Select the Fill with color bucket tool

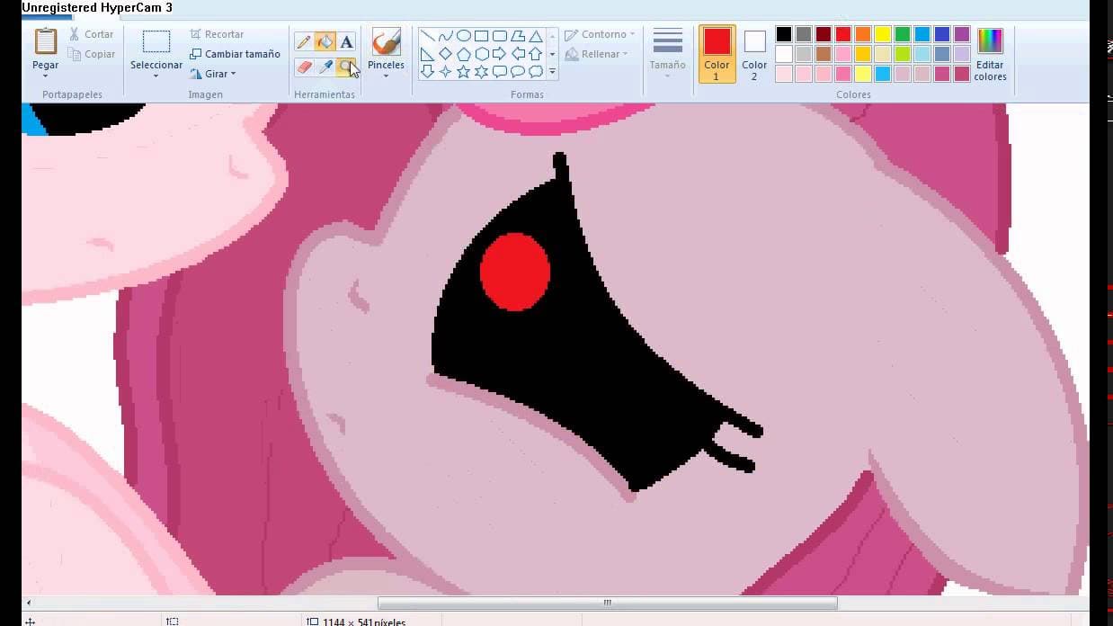click(325, 41)
